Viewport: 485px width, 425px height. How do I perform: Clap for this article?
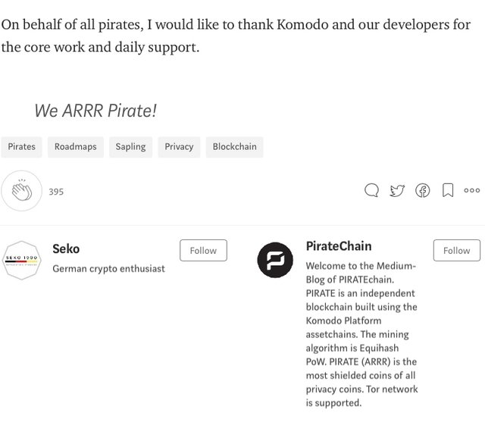click(21, 191)
